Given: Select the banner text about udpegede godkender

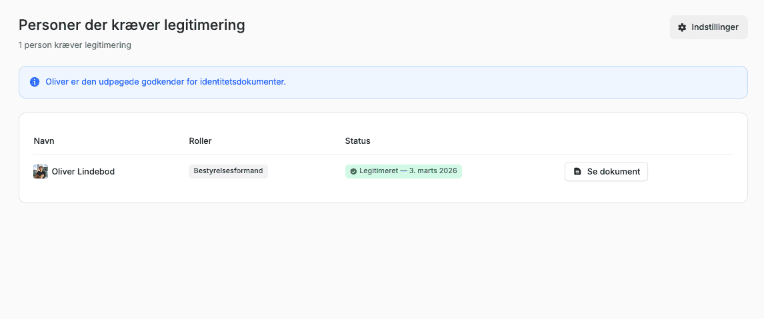Looking at the screenshot, I should click(x=165, y=82).
